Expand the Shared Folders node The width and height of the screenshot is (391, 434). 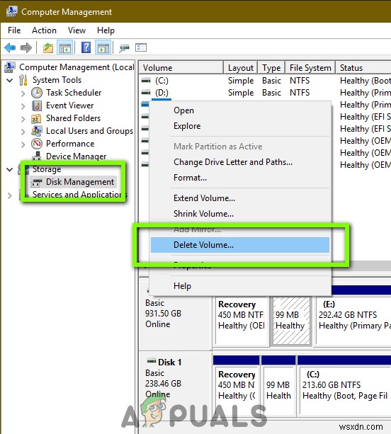[23, 119]
